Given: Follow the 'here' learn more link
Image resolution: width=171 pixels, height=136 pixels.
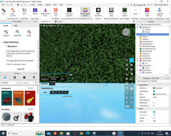Looking at the screenshot, I should (12, 64).
